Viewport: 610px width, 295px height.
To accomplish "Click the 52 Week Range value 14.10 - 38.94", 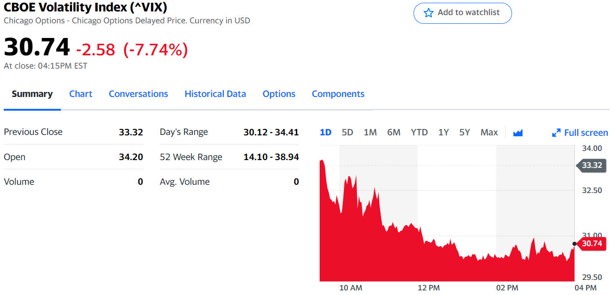I will 271,157.
